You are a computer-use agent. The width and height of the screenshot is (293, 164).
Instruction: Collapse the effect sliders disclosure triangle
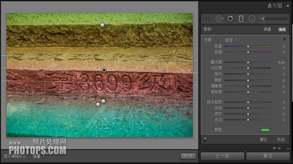[x=284, y=39]
